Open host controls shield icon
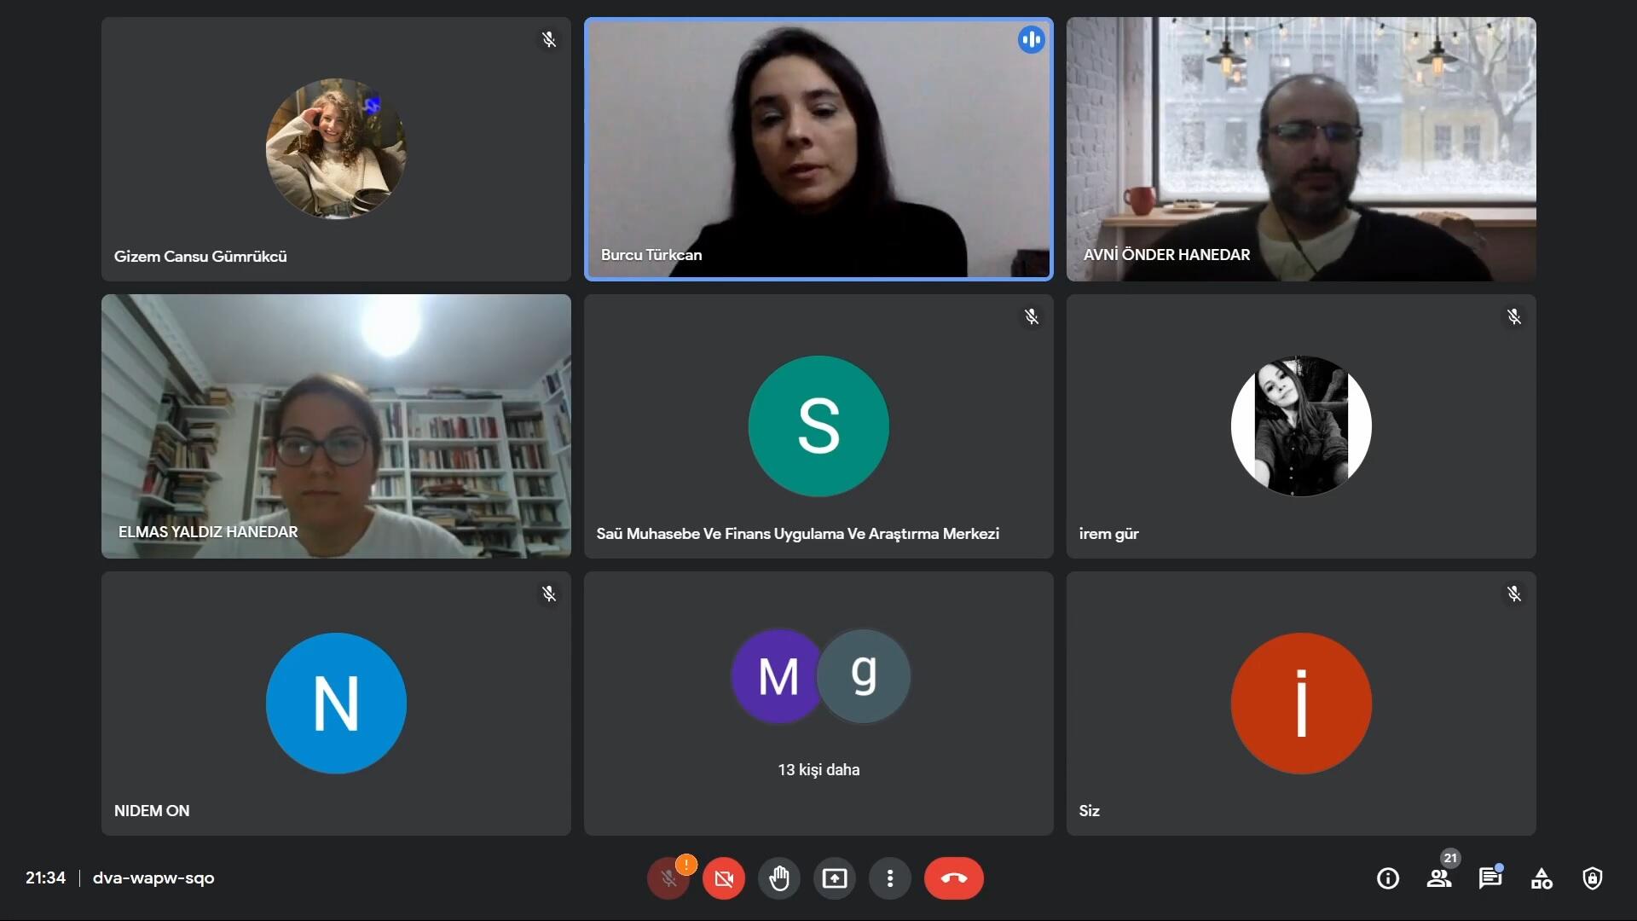Viewport: 1637px width, 921px height. 1593,878
